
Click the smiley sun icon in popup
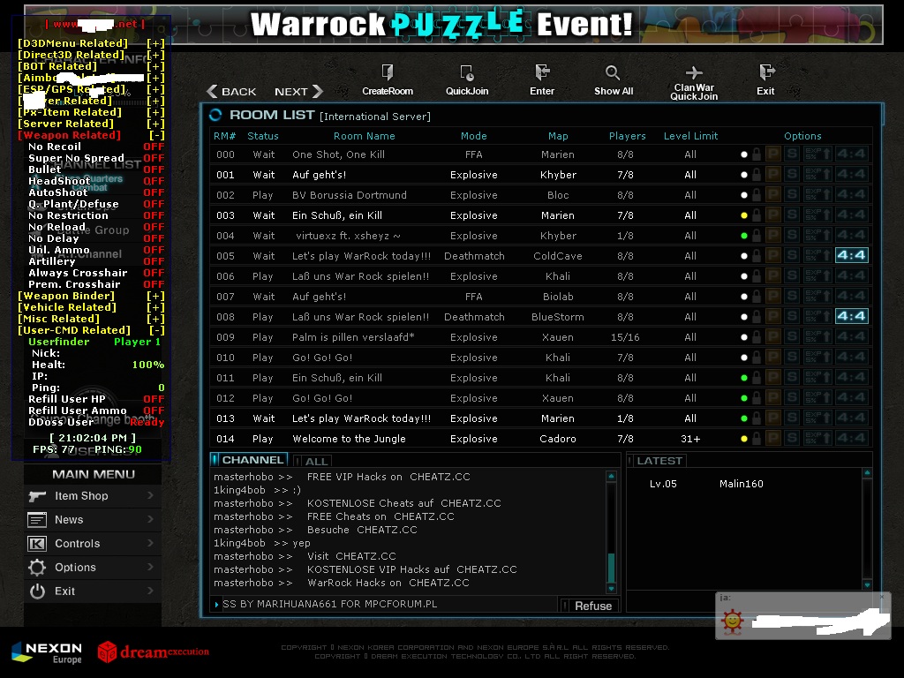(733, 621)
